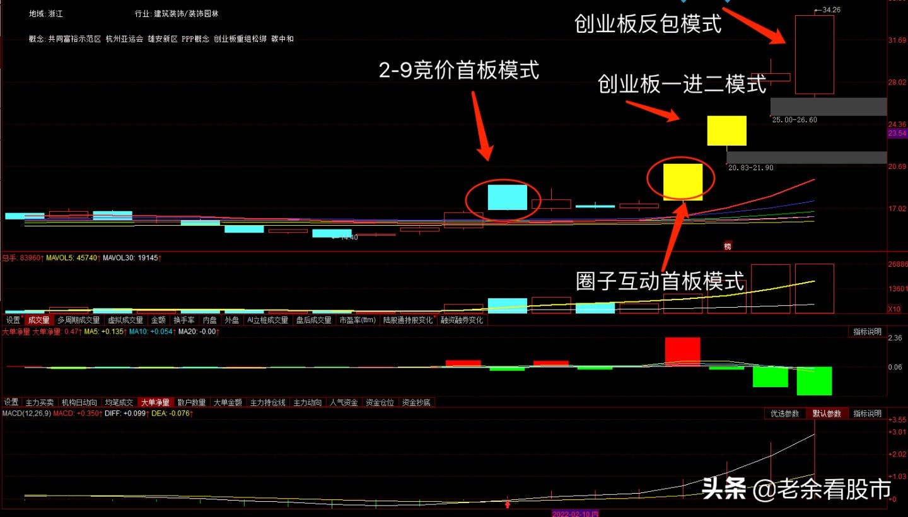This screenshot has height=517, width=908.
Task: Click 指标说明 in the 大单净量 panel
Action: click(x=867, y=332)
